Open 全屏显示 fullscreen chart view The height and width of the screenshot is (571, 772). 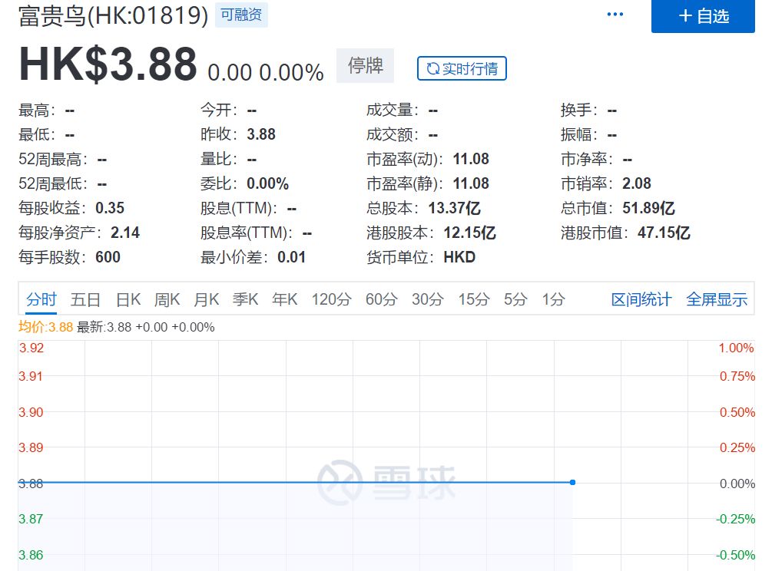[717, 299]
